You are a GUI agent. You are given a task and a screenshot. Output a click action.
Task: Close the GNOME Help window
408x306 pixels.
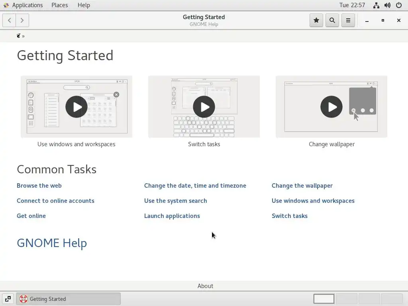(398, 20)
